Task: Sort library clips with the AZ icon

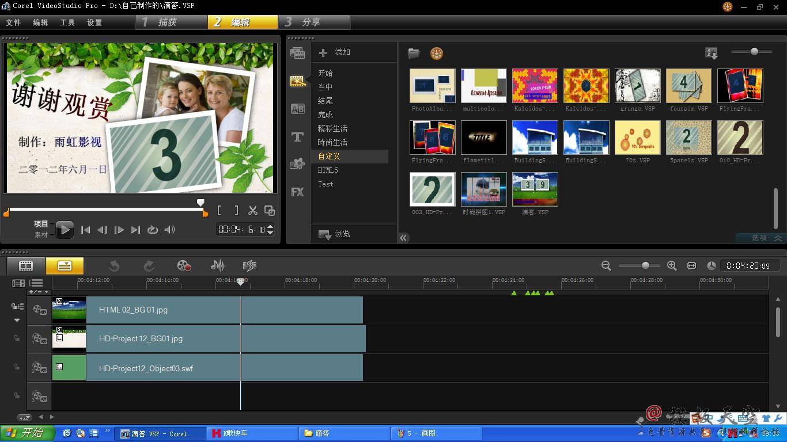Action: click(x=712, y=53)
